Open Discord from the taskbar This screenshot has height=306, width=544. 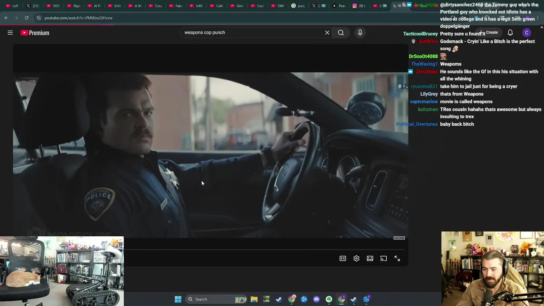[x=316, y=299]
